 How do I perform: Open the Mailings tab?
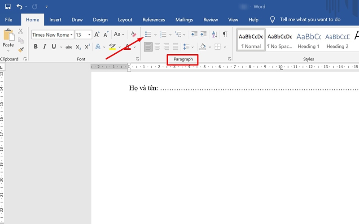pyautogui.click(x=184, y=20)
